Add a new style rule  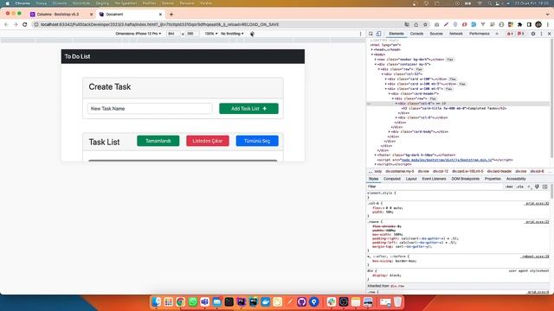click(x=529, y=187)
